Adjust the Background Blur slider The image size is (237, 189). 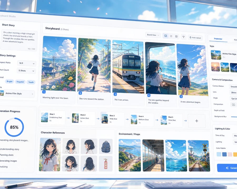click(x=234, y=117)
